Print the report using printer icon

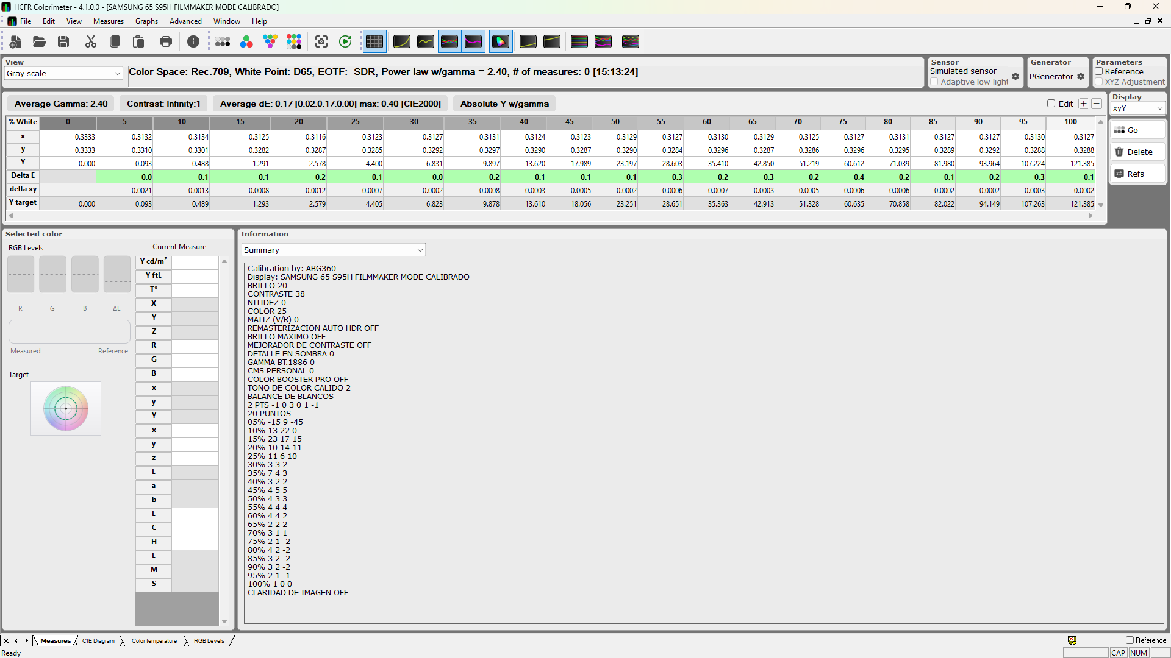coord(166,41)
